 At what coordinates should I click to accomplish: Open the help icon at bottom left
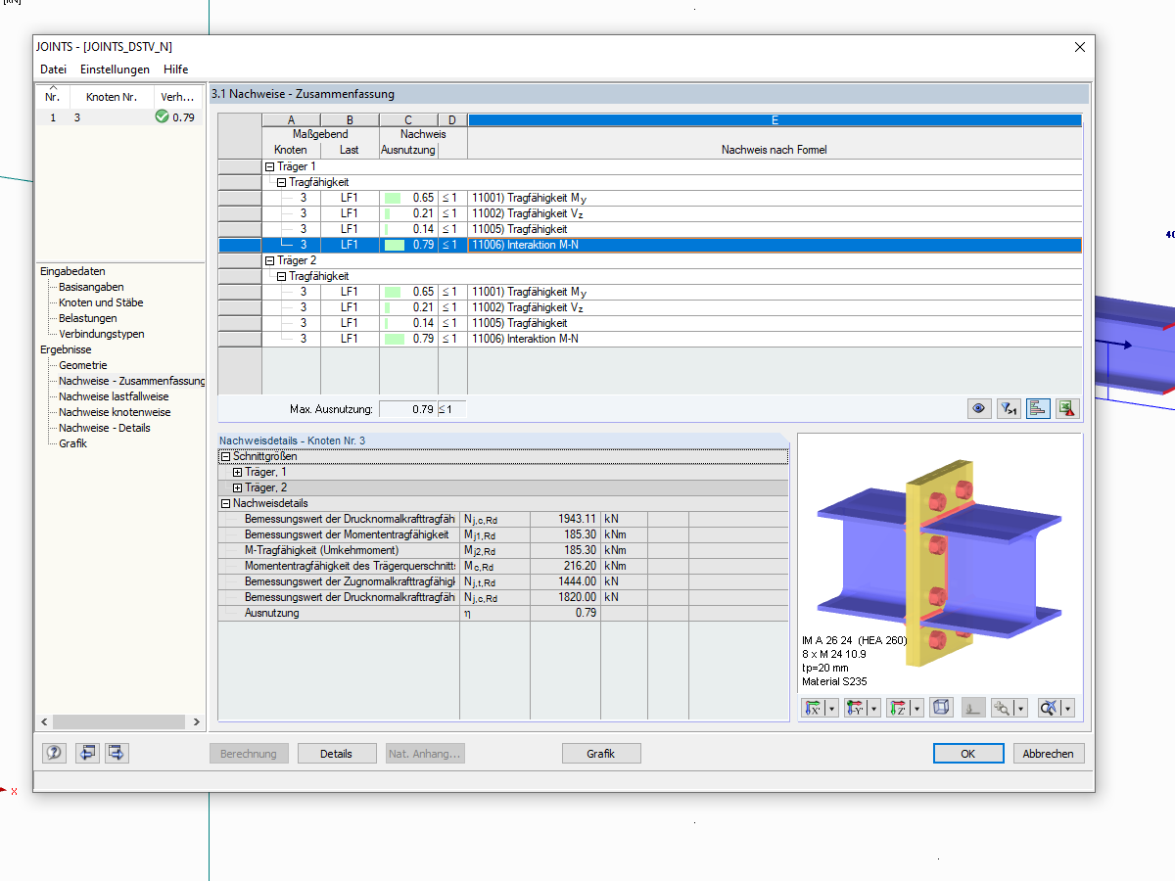click(54, 753)
